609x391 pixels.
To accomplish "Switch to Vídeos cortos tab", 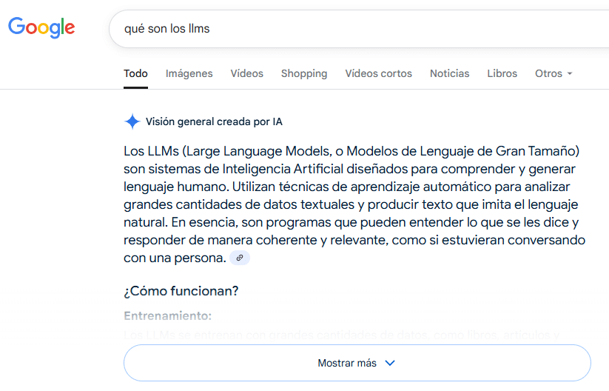I will 378,73.
